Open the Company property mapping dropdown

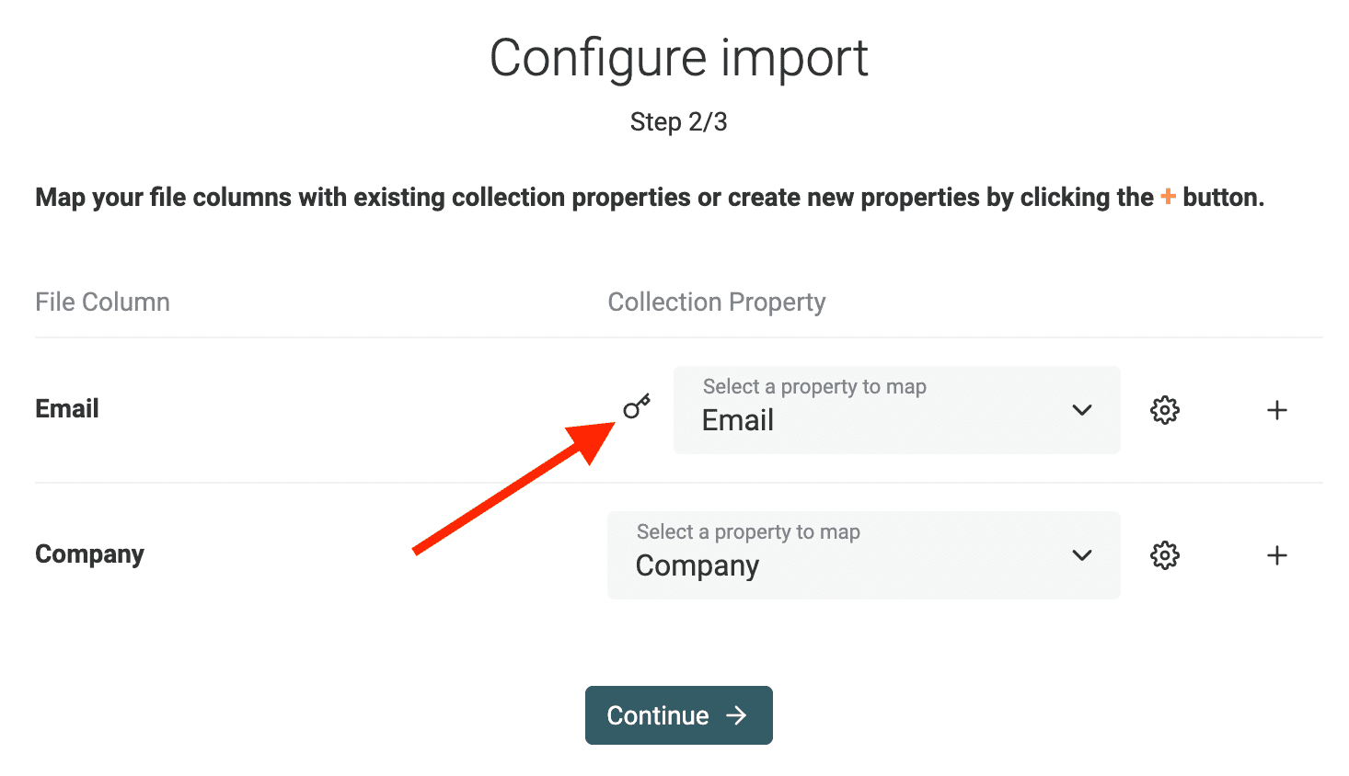[x=864, y=555]
